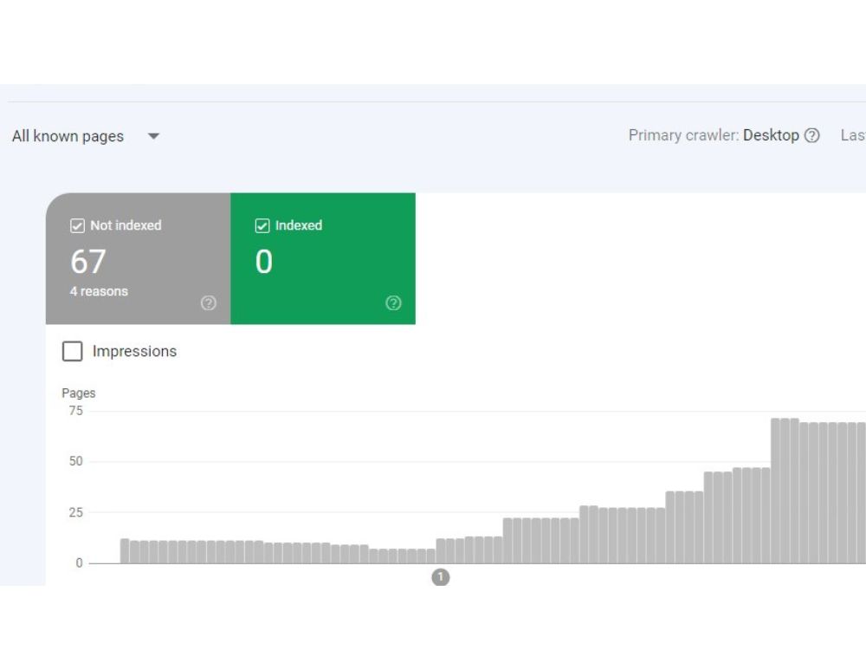The image size is (866, 650).
Task: Click the 67 not indexed count
Action: [x=87, y=262]
